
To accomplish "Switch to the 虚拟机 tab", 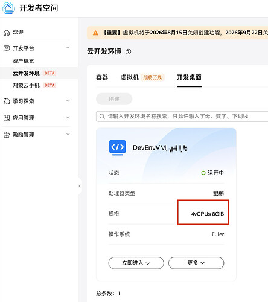I will click(130, 77).
